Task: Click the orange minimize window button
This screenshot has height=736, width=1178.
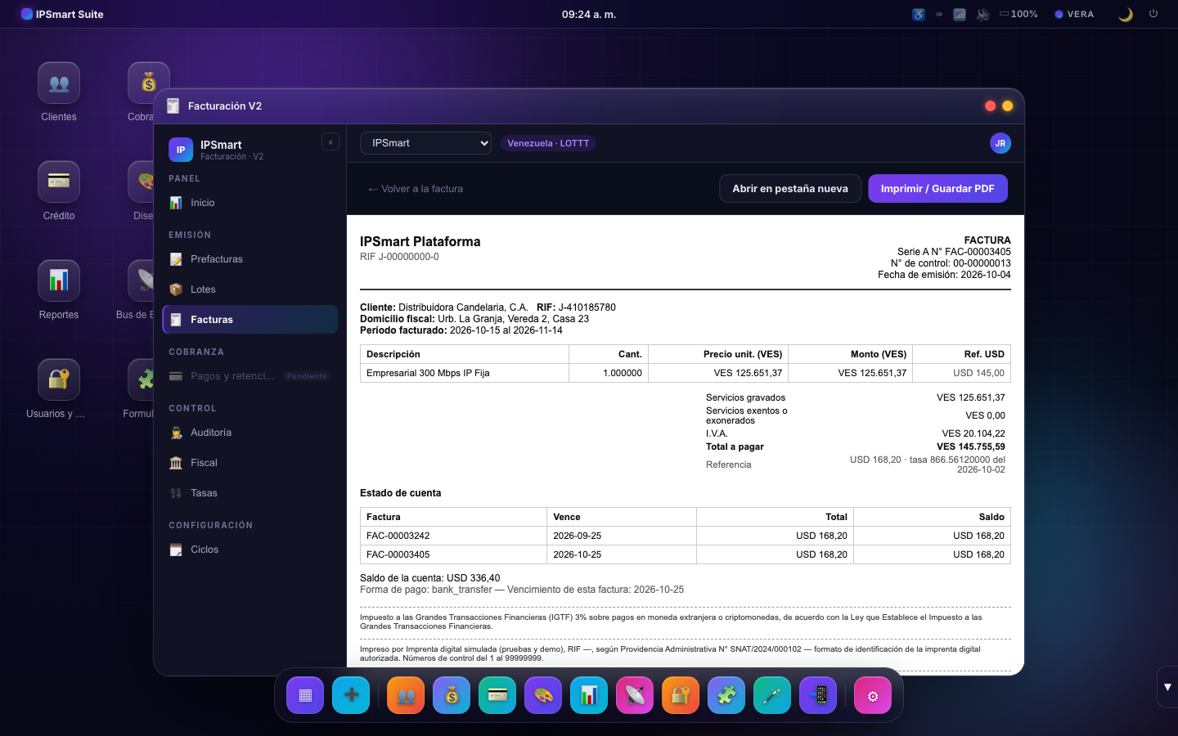Action: click(x=1008, y=106)
